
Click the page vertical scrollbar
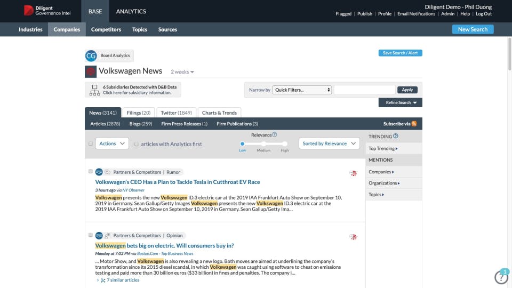[509, 54]
